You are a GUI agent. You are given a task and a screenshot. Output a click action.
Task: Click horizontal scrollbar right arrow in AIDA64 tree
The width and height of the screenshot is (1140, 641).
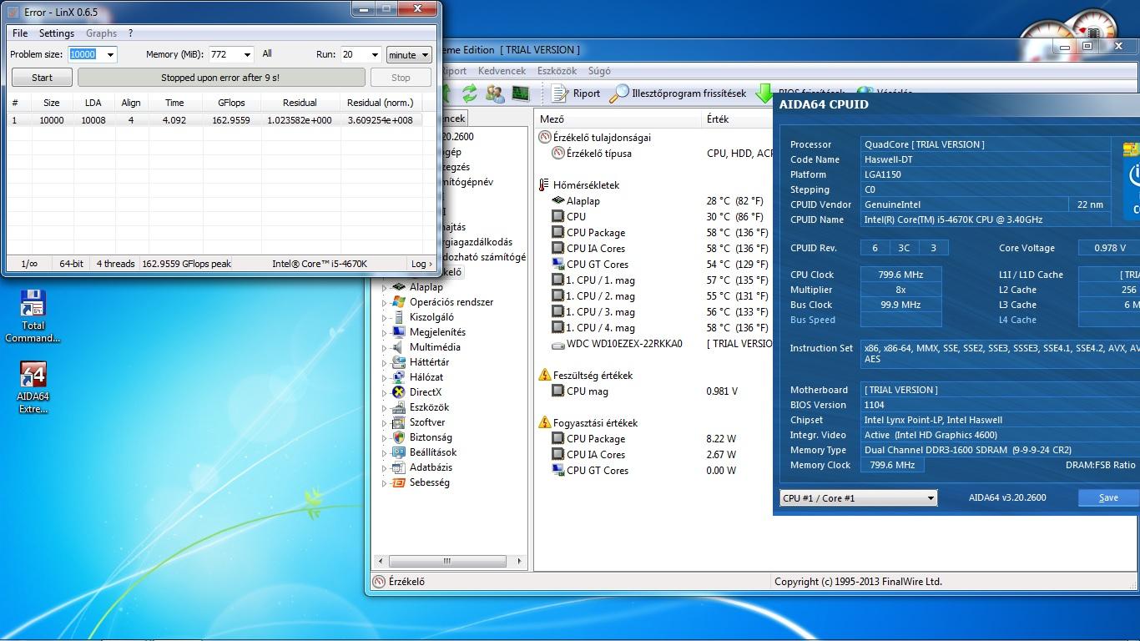tap(519, 561)
